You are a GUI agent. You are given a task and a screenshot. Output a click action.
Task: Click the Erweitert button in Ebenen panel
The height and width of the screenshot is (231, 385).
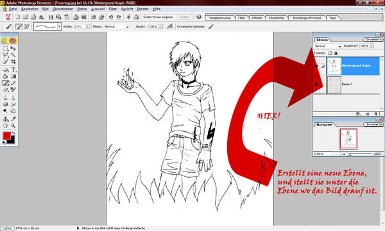(x=373, y=40)
